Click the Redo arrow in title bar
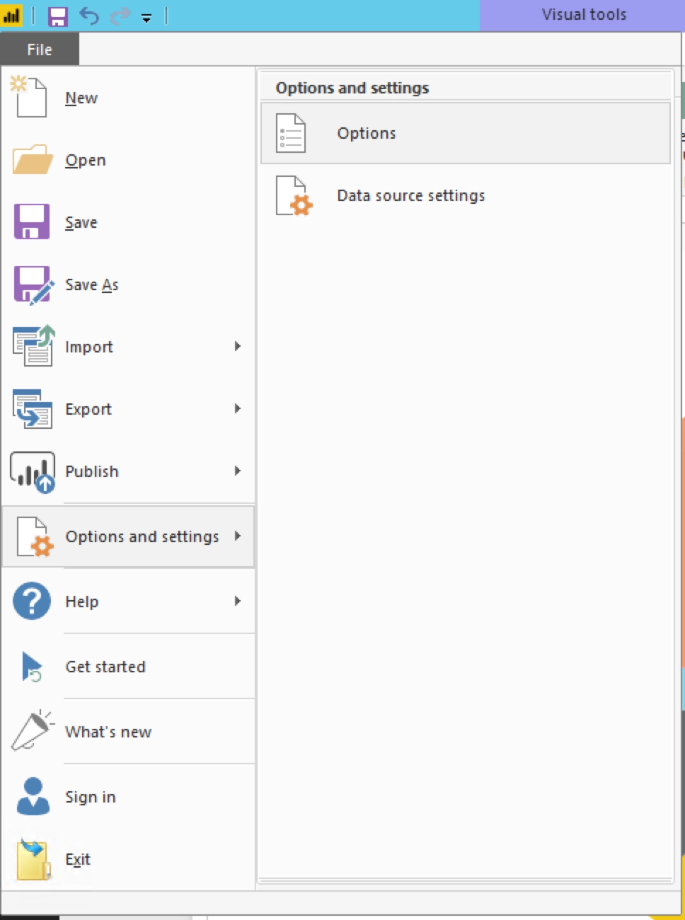Viewport: 685px width, 920px height. 119,16
